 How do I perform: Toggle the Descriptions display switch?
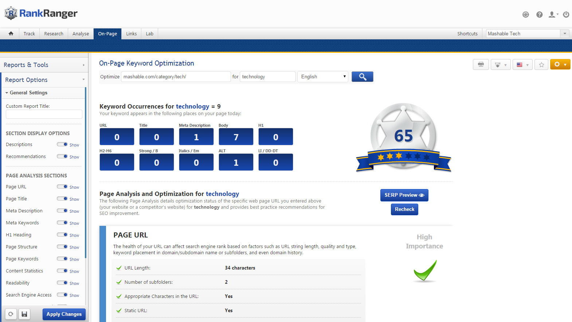coord(62,144)
